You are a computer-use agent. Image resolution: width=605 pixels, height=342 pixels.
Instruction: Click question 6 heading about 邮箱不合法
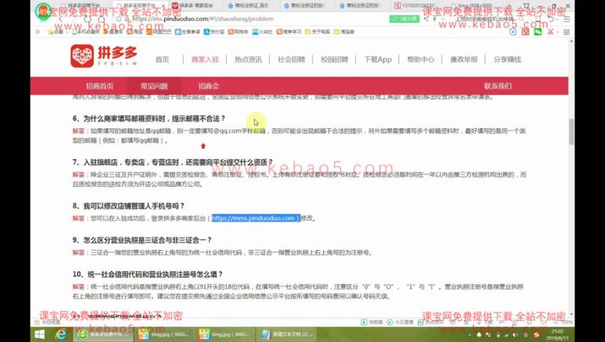pos(149,118)
